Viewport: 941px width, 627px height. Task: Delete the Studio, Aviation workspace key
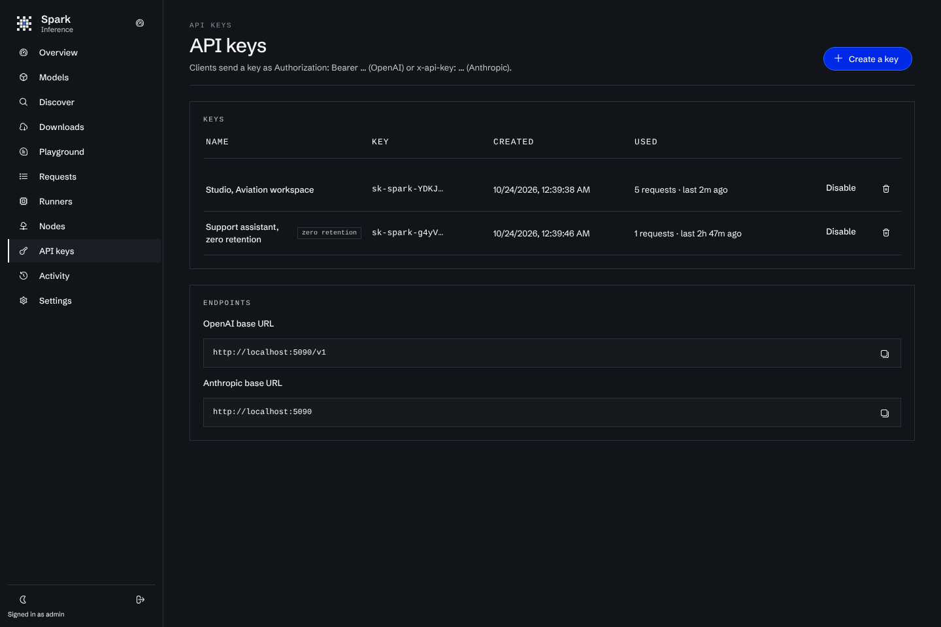(x=886, y=189)
